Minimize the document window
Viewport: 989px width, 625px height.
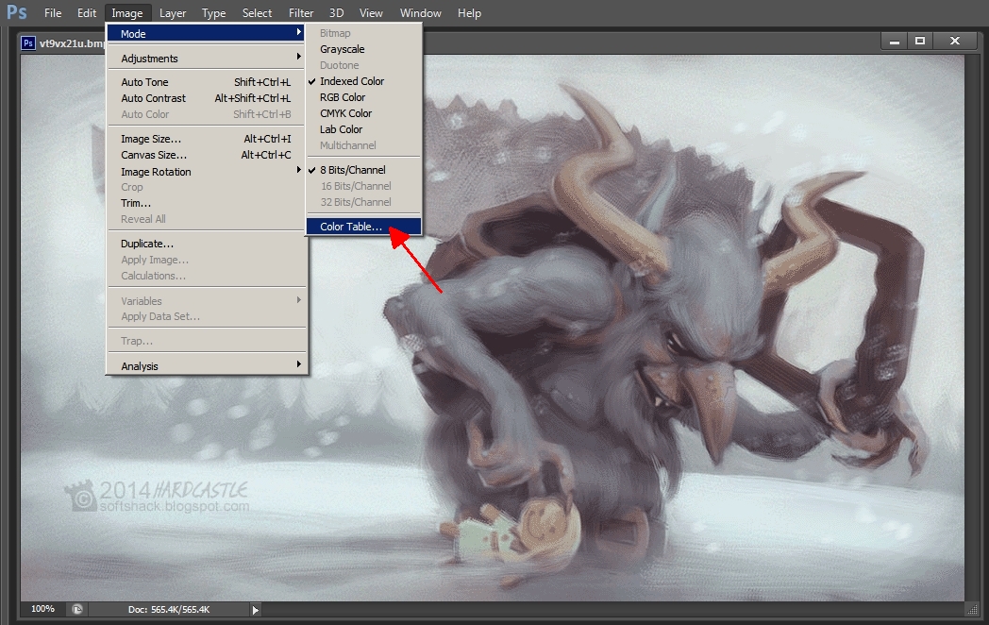click(x=895, y=41)
